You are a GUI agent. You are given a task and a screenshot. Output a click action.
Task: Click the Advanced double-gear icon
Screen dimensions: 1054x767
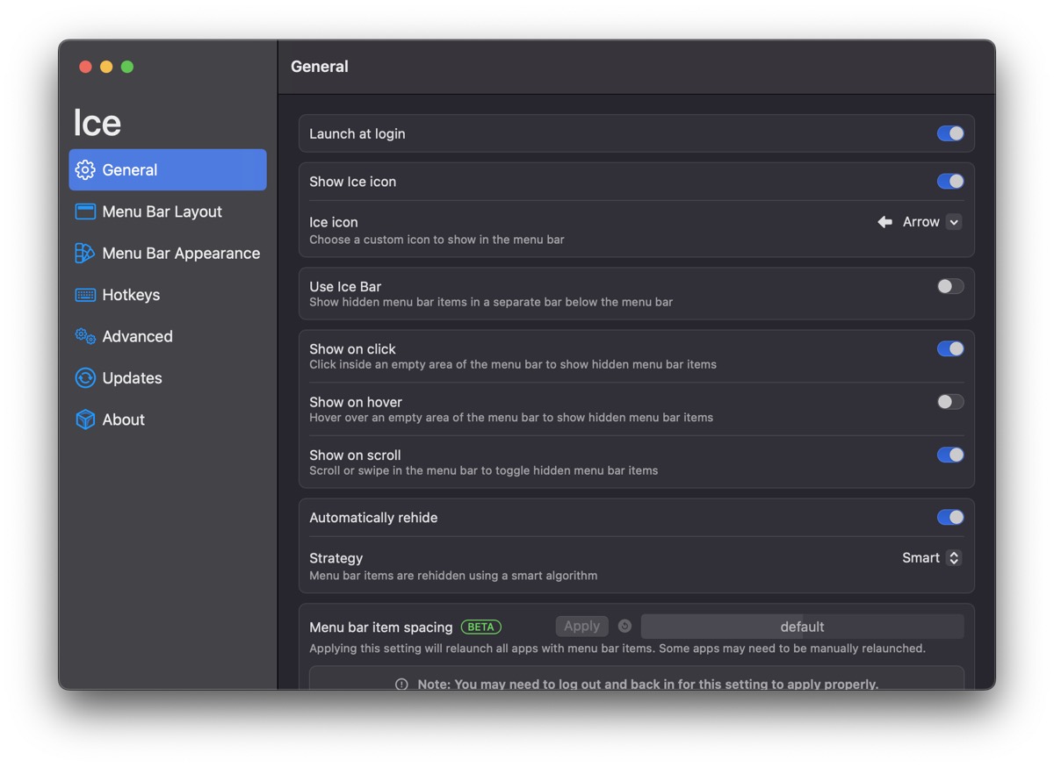[85, 337]
